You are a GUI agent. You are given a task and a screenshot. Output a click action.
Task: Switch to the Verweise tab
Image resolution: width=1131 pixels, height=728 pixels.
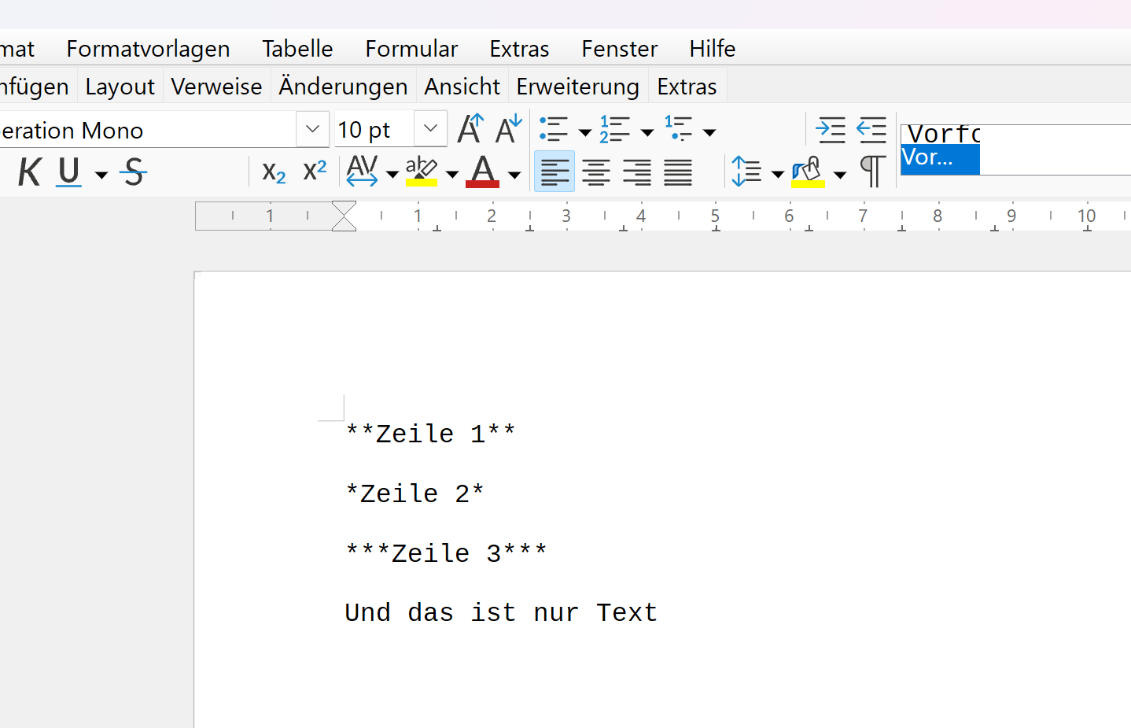coord(216,87)
